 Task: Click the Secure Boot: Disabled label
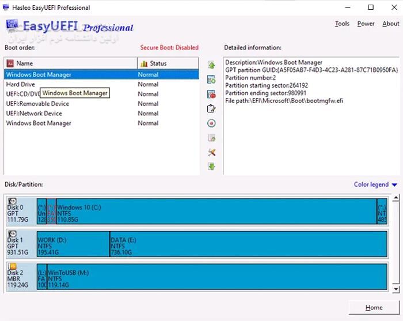169,48
